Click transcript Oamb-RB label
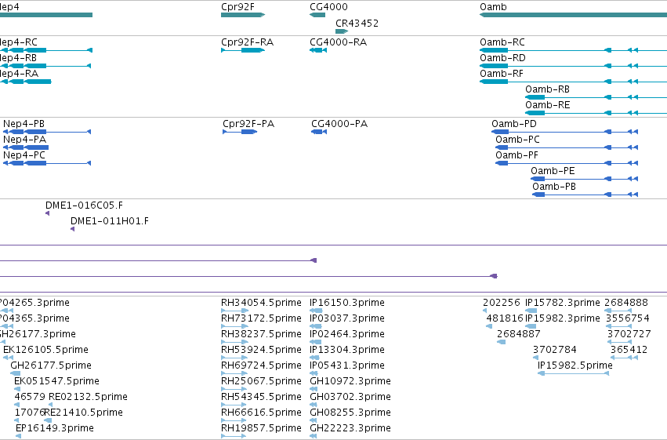Image resolution: width=667 pixels, height=440 pixels. pyautogui.click(x=547, y=89)
